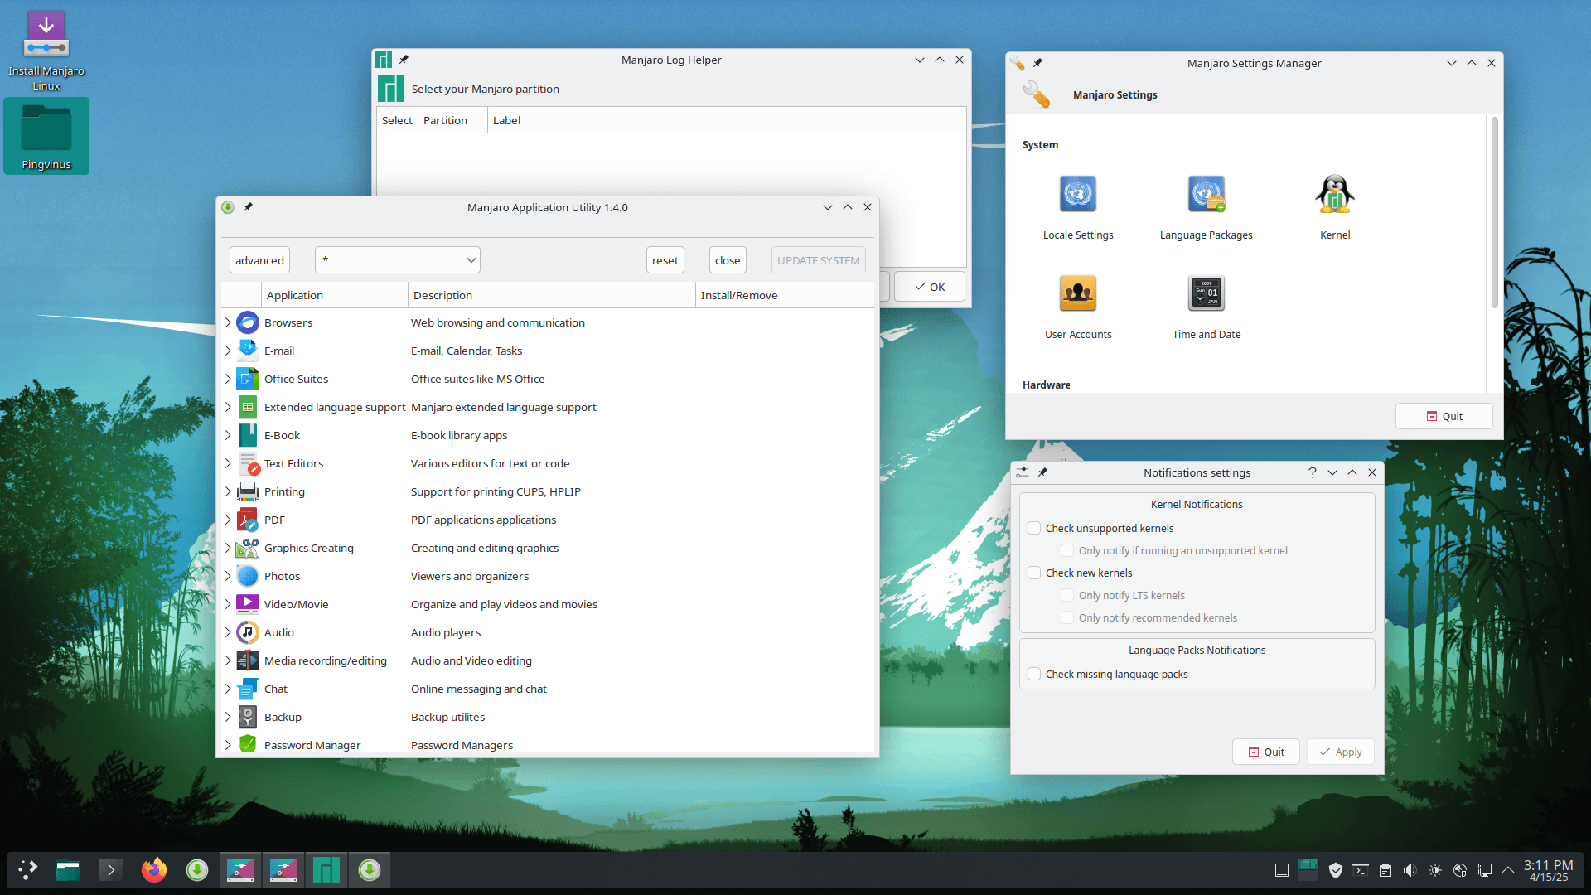Click the Backup category icon
The width and height of the screenshot is (1591, 895).
click(x=247, y=717)
